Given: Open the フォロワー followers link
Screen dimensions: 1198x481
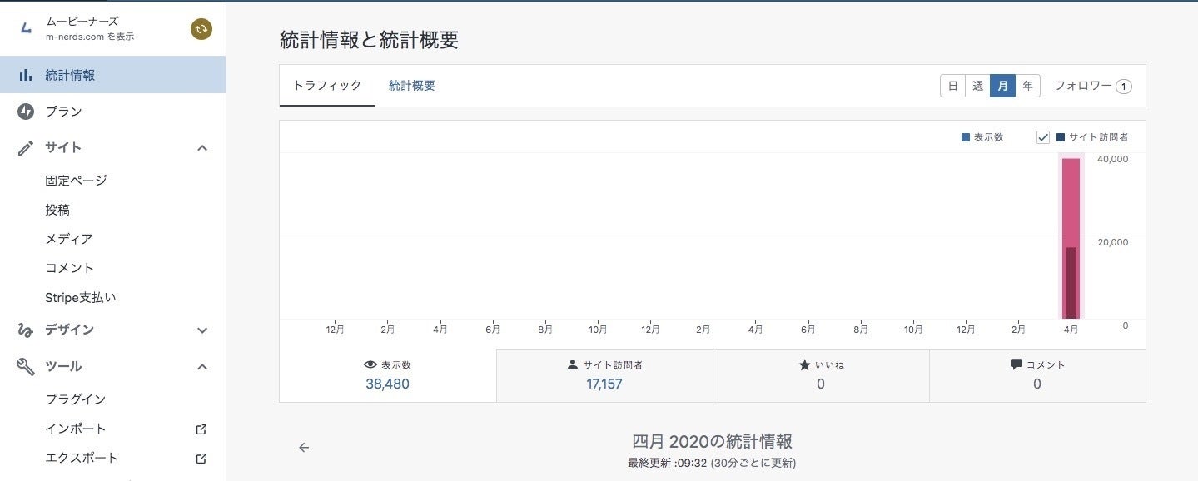Looking at the screenshot, I should [x=1092, y=86].
